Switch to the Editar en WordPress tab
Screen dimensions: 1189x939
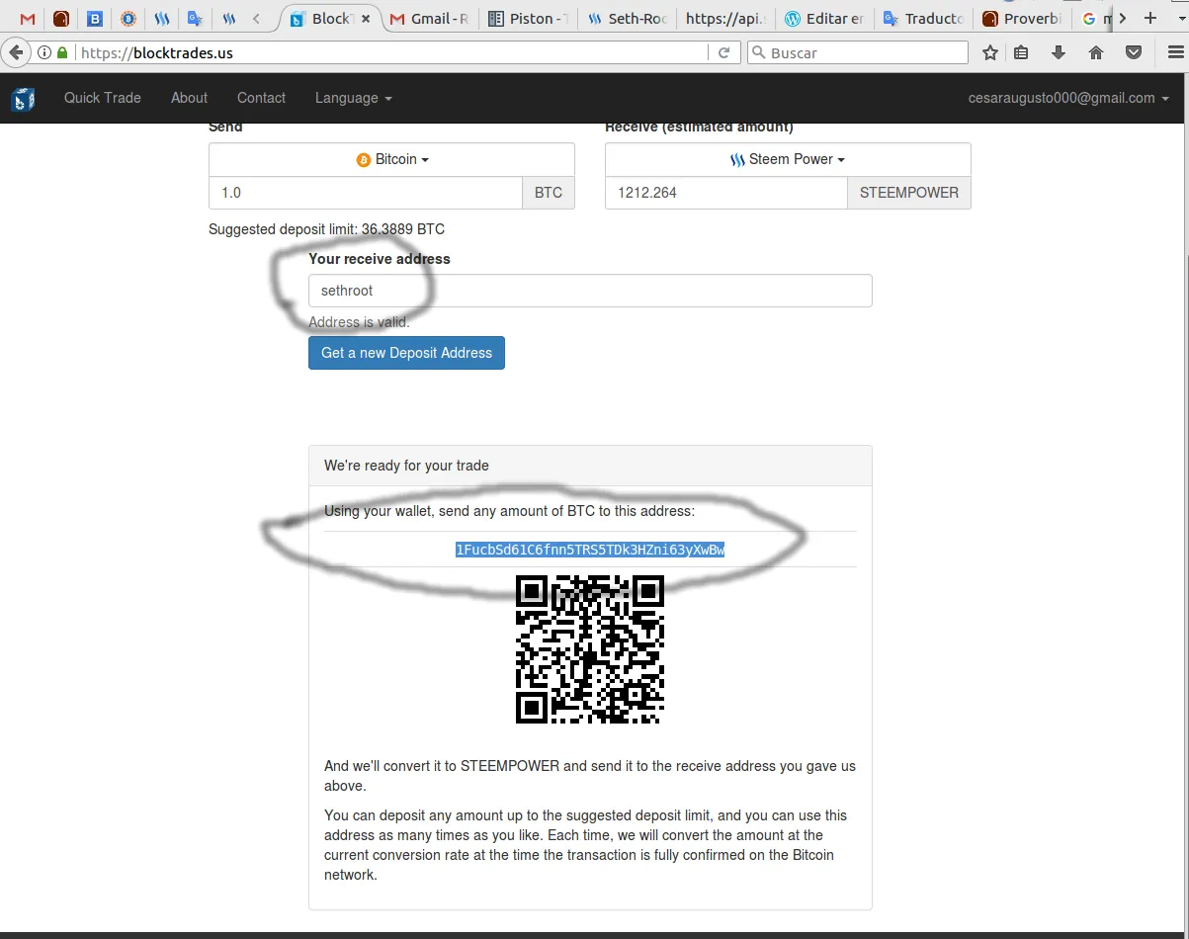click(x=825, y=19)
